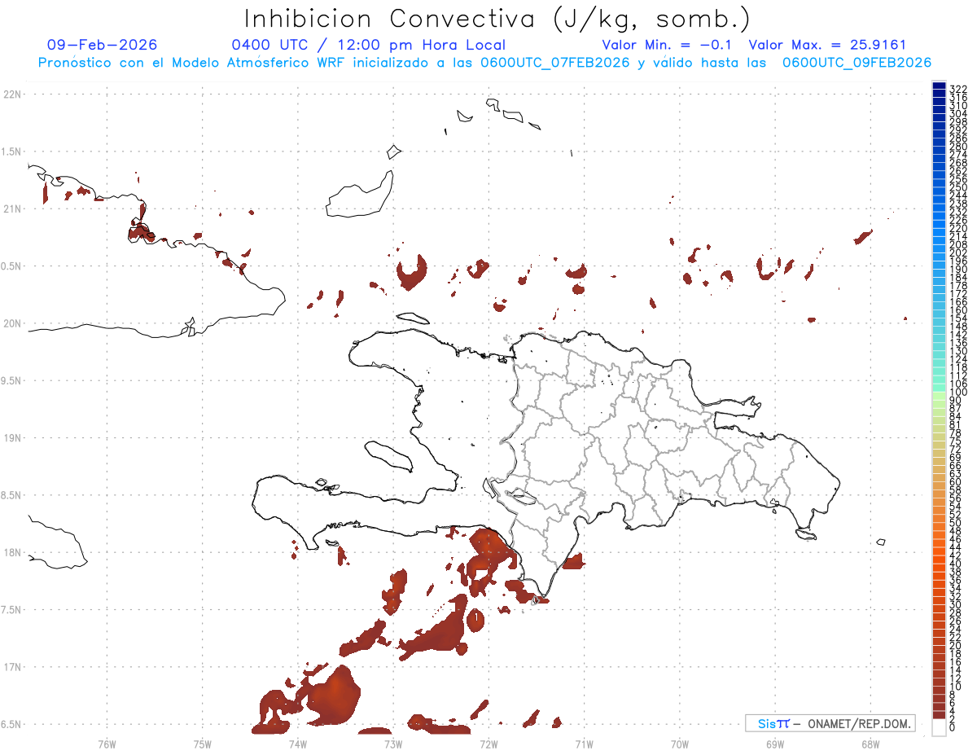The height and width of the screenshot is (755, 977).
Task: Click "0400 UTC / 12:00 pm Hora Local"
Action: (369, 46)
